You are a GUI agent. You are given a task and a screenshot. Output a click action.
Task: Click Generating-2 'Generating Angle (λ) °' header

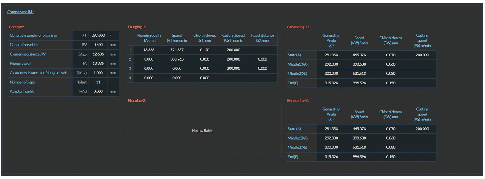(331, 114)
